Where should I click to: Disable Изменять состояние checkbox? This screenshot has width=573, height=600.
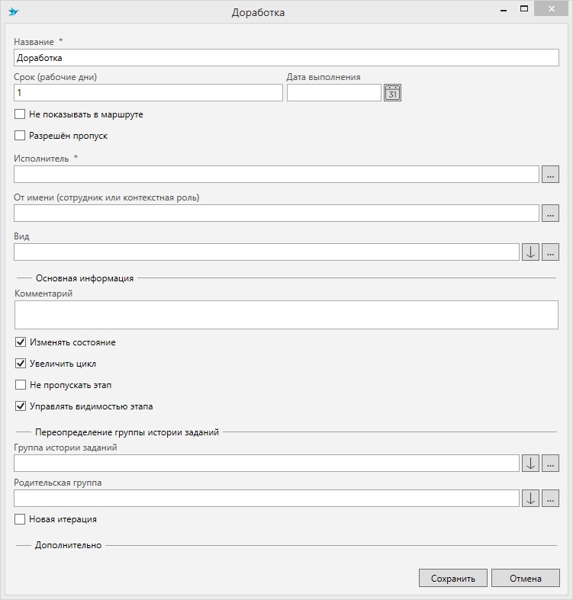coord(21,342)
